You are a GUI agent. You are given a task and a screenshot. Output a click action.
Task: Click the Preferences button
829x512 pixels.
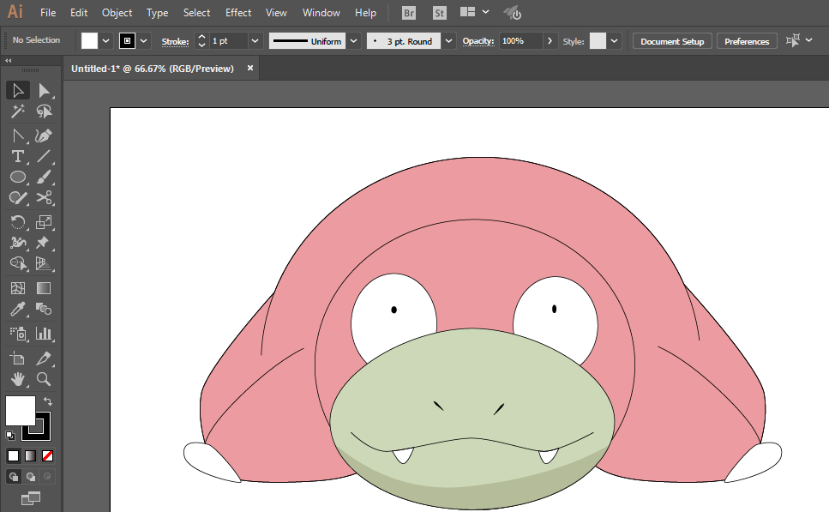pyautogui.click(x=746, y=41)
